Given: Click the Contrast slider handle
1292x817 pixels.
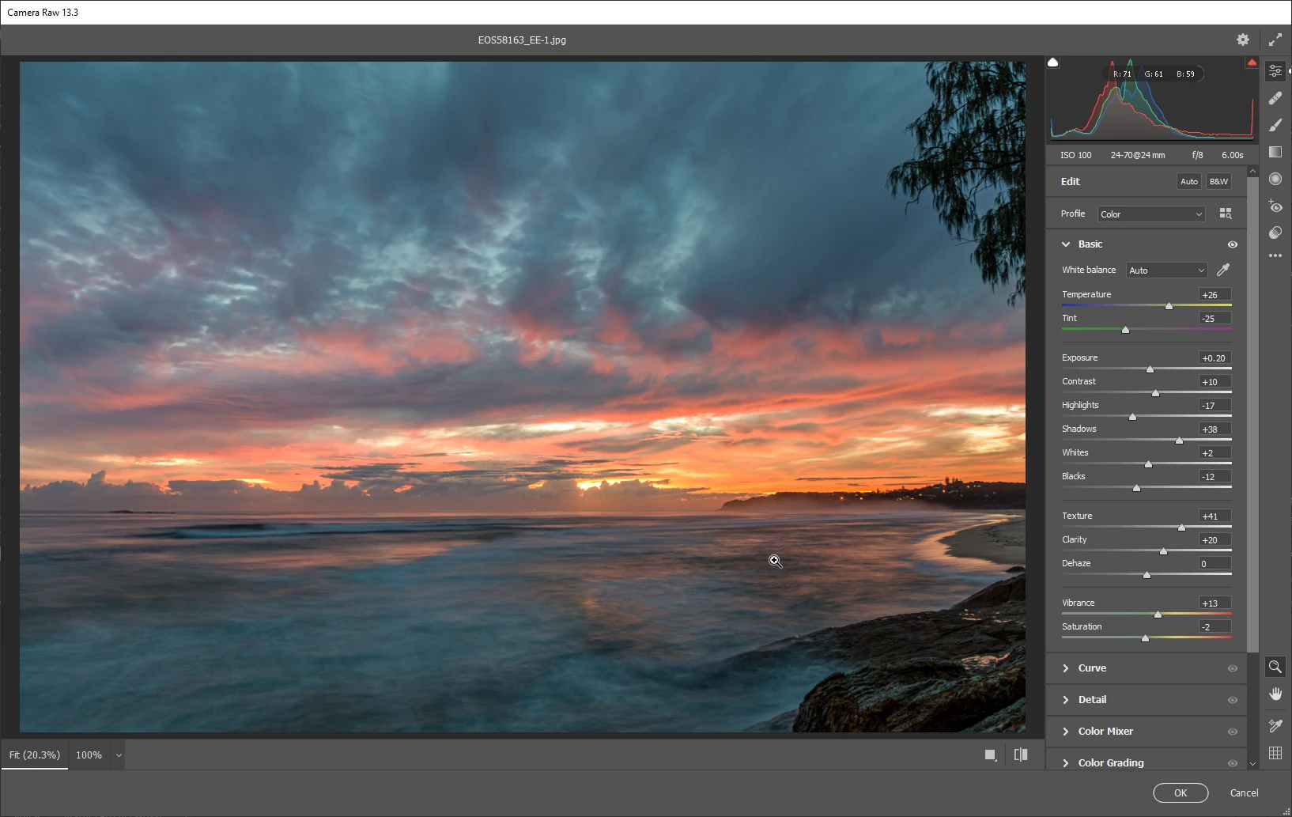Looking at the screenshot, I should [1155, 393].
